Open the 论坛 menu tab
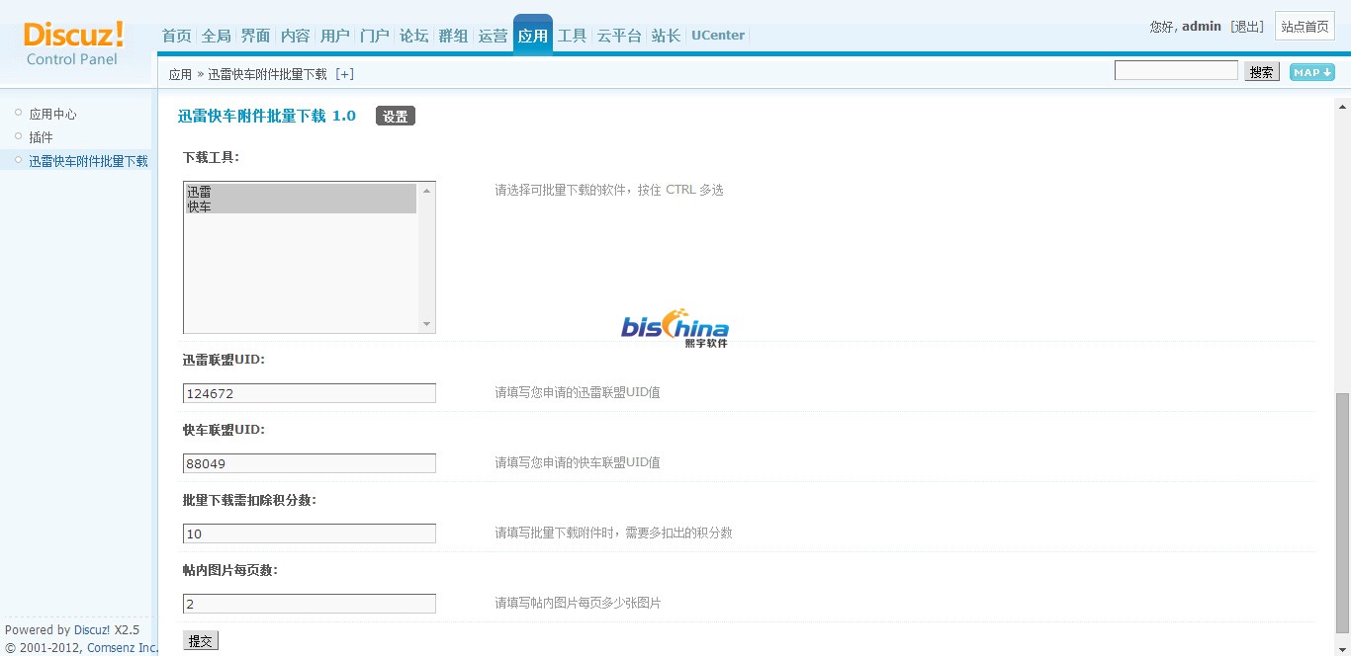This screenshot has width=1351, height=656. (413, 36)
